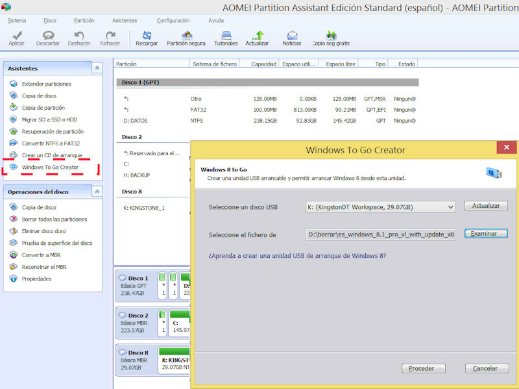The image size is (519, 389).
Task: Open the Asistentes menu
Action: pos(125,21)
